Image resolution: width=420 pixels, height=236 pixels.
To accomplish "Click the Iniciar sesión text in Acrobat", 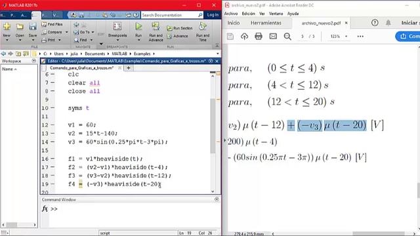I will pos(410,23).
